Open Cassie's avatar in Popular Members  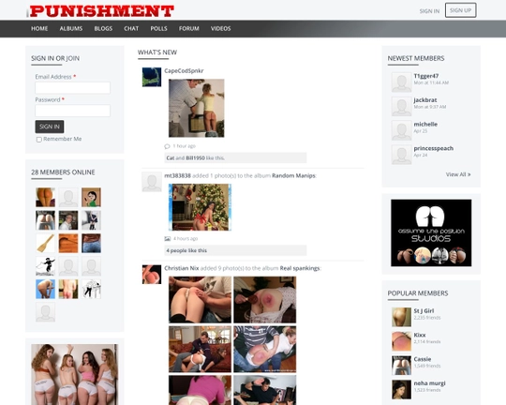coord(401,366)
